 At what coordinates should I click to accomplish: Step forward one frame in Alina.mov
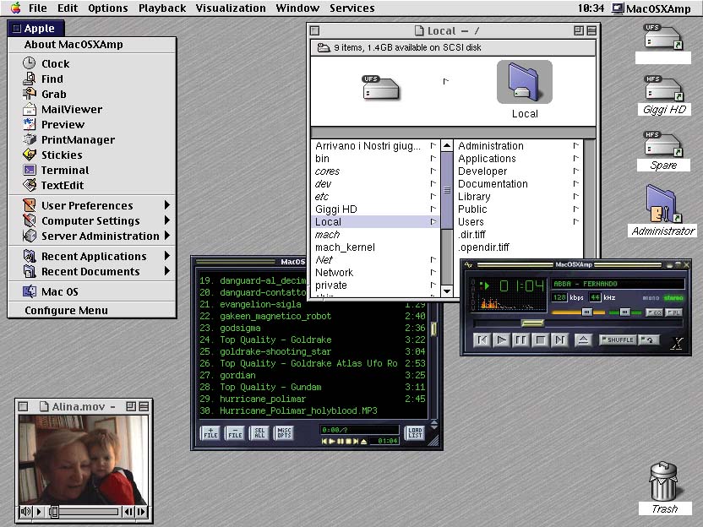[x=141, y=511]
